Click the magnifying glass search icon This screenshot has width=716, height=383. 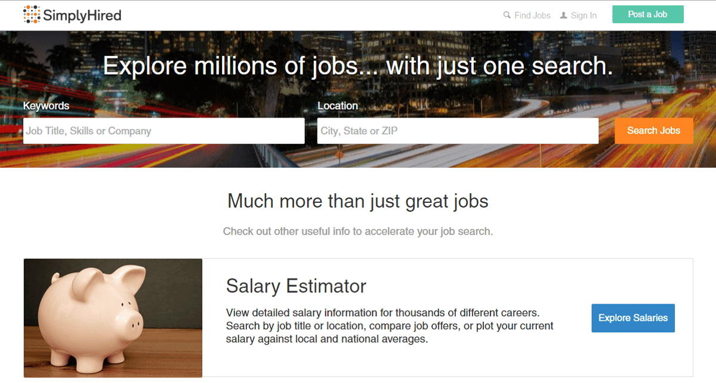tap(507, 15)
